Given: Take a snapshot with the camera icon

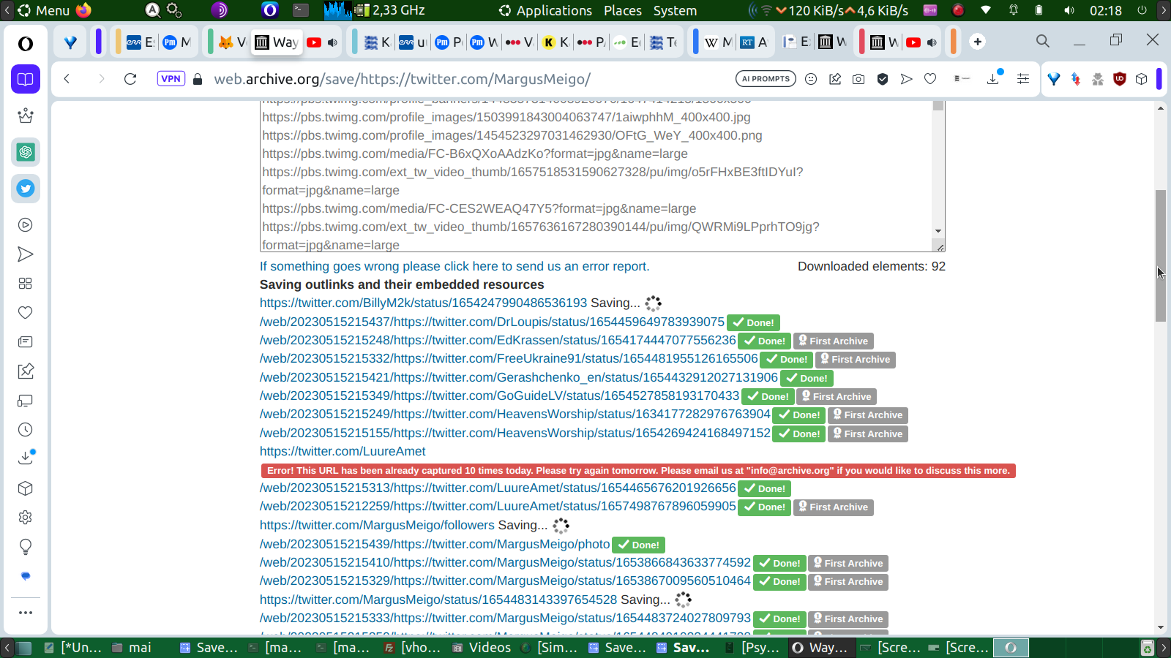Looking at the screenshot, I should tap(858, 79).
